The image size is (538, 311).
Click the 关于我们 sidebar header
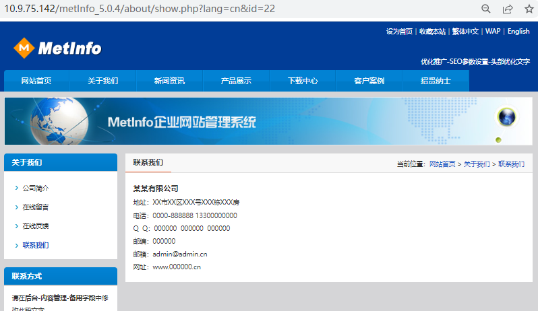(x=61, y=162)
